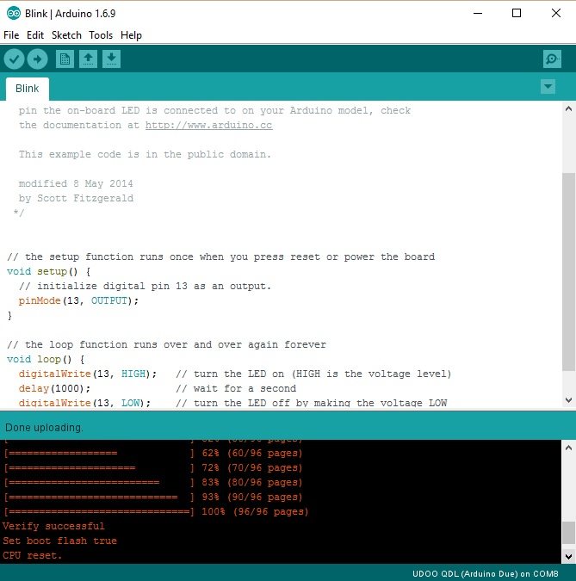Click the setup function comment line
This screenshot has height=581, width=576.
pos(221,257)
